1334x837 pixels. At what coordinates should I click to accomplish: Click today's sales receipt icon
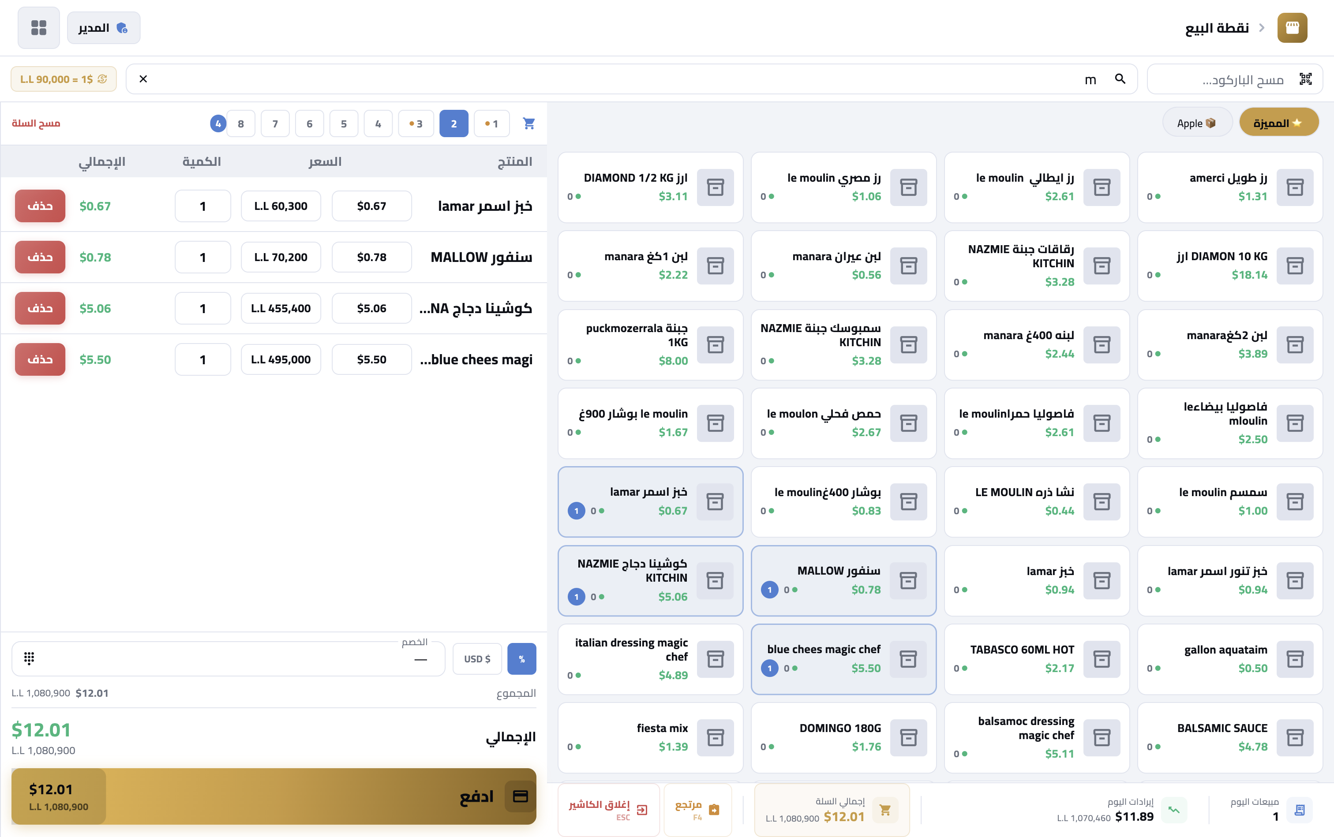(1299, 810)
